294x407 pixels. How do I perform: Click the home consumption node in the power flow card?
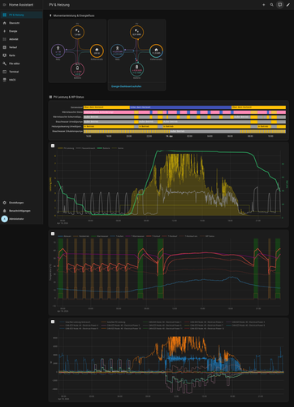pos(97,50)
